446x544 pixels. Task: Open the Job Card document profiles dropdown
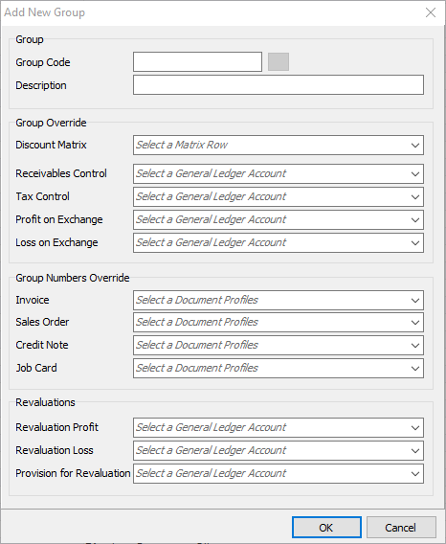coord(279,368)
